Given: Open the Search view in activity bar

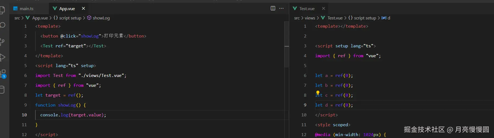Looking at the screenshot, I should [x=2, y=25].
